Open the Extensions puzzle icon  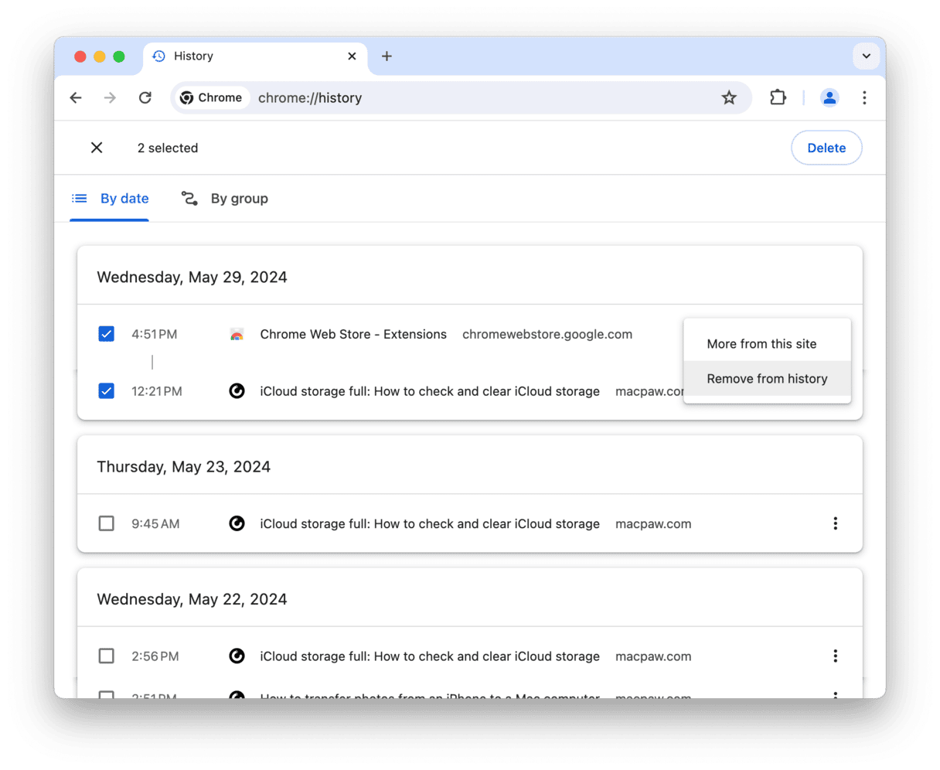point(778,97)
